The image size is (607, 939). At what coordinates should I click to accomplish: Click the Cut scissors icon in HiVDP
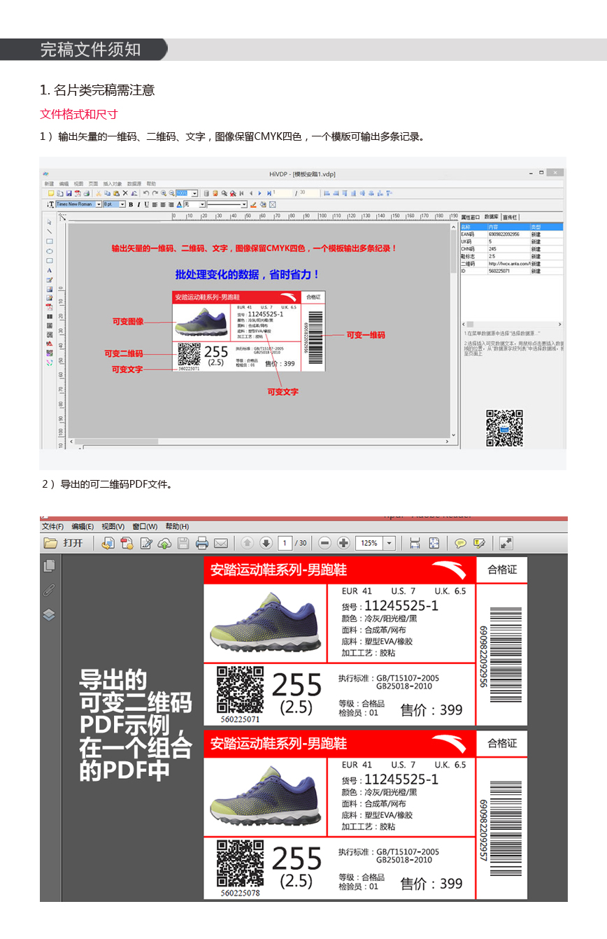pyautogui.click(x=99, y=193)
